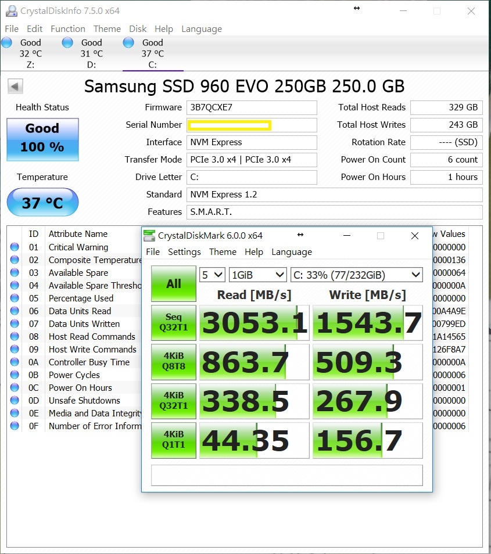Click the Good 100 % health status button

42,139
